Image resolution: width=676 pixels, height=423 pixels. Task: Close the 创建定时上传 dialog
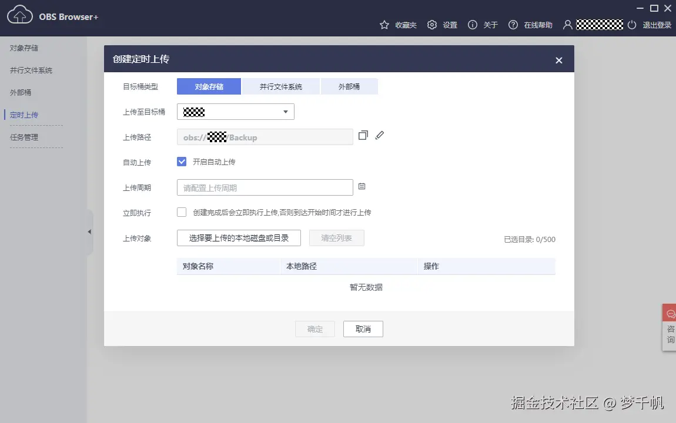(559, 61)
